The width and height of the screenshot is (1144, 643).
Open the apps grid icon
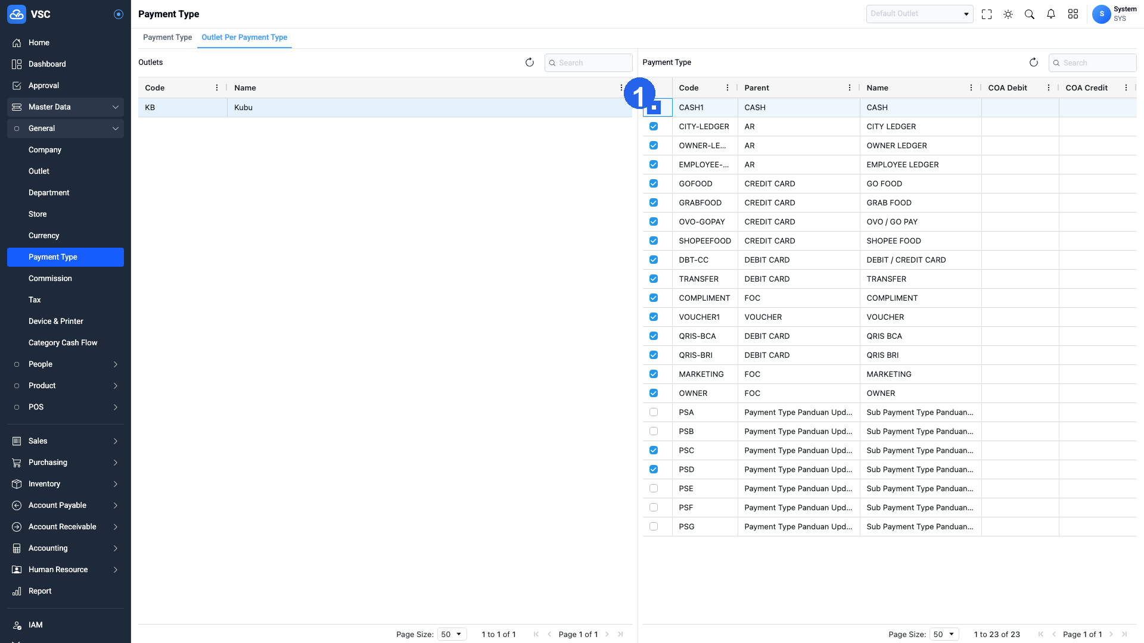pos(1073,14)
